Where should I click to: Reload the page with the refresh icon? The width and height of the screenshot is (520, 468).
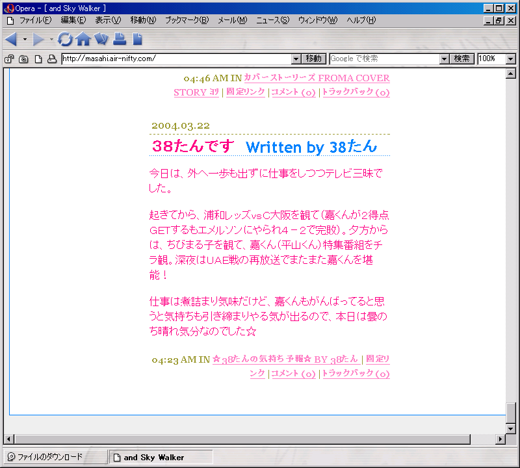click(65, 39)
